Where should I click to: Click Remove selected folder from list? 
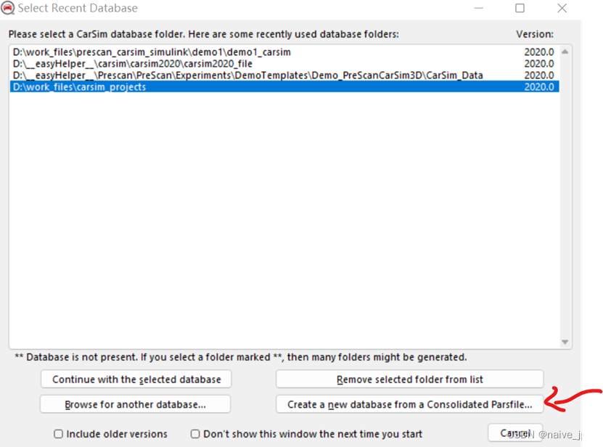click(x=409, y=380)
